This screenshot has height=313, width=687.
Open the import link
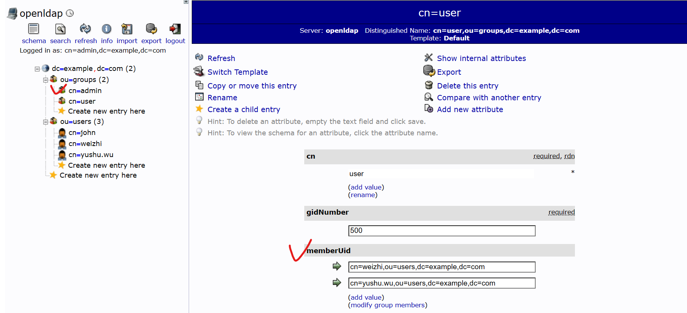pos(127,41)
